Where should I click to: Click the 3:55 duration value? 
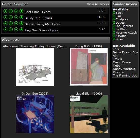click(x=102, y=23)
